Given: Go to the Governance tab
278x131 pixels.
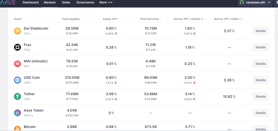Looking at the screenshot, I should 85,3.
